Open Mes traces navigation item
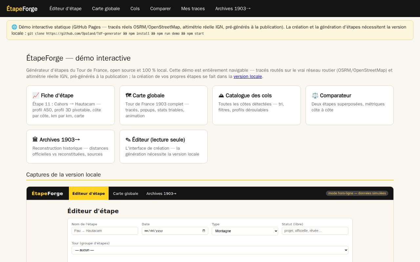 193,9
